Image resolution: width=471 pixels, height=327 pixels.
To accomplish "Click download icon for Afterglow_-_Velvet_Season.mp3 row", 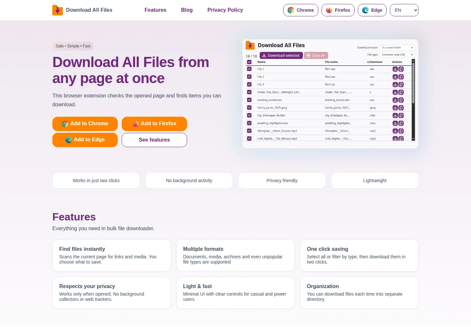I will pos(395,131).
